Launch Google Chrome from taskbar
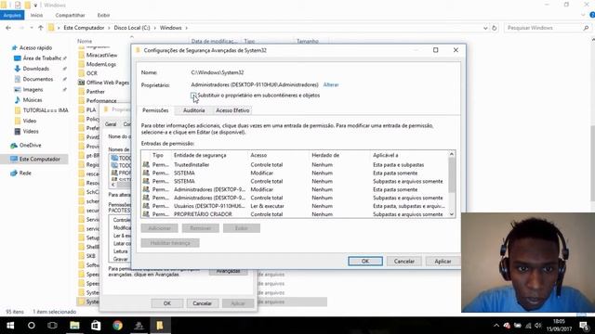 coord(117,326)
